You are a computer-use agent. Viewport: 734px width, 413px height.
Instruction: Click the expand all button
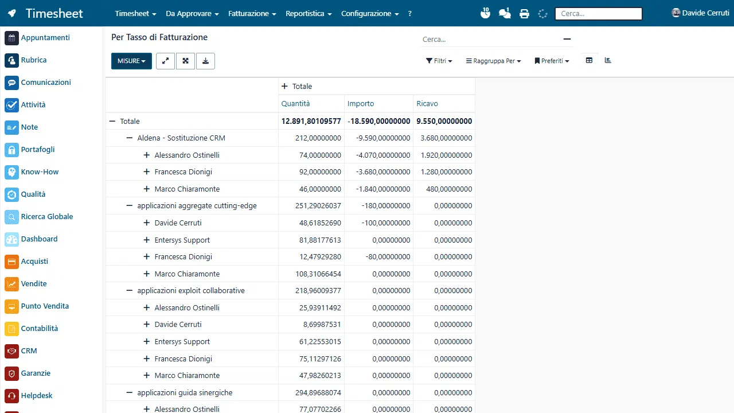coord(185,61)
